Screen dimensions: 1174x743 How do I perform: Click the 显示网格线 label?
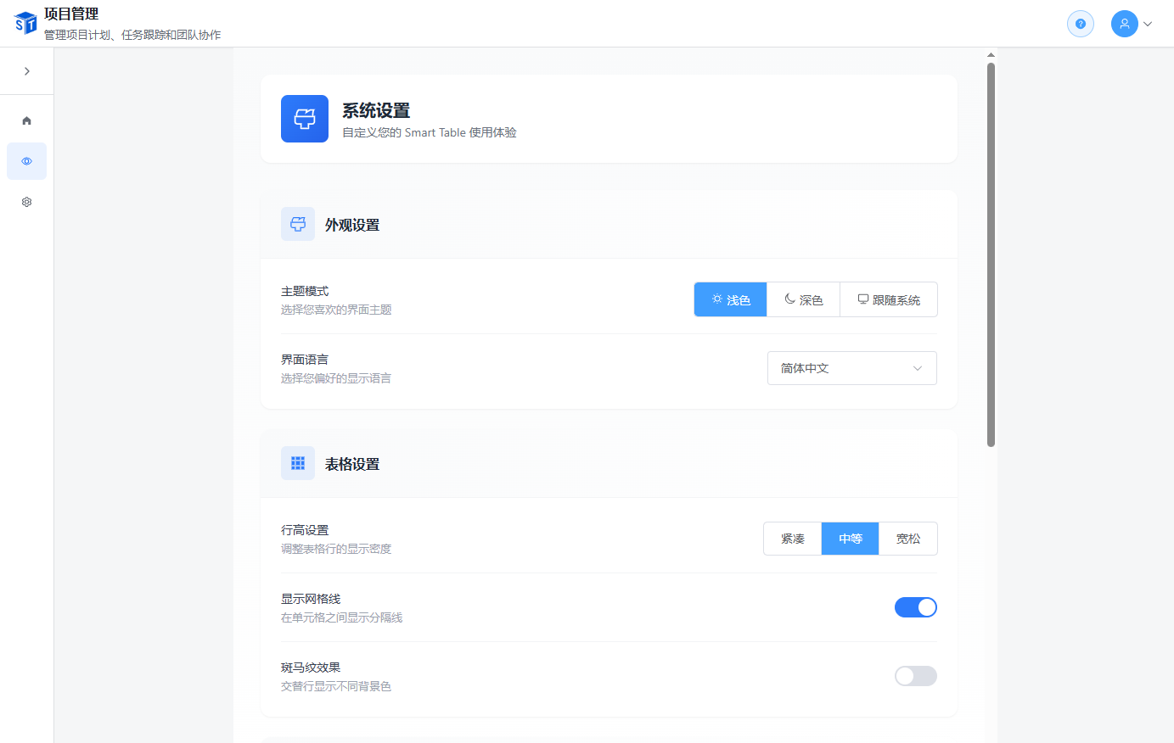(x=311, y=599)
